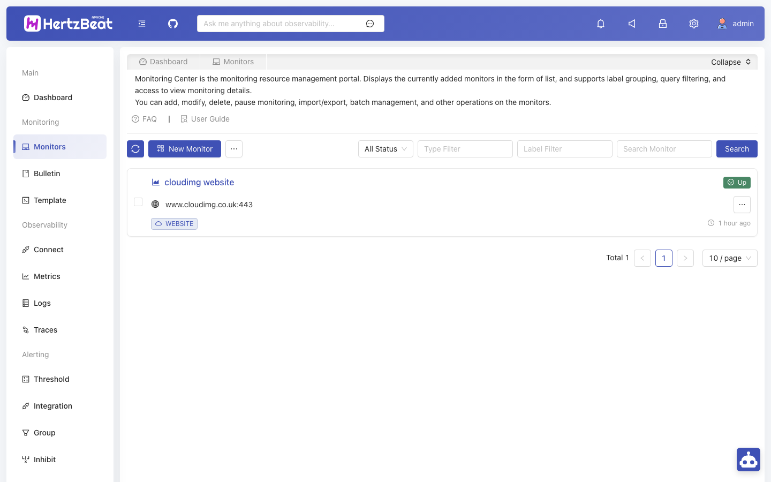Open the FAQ link

coord(144,119)
